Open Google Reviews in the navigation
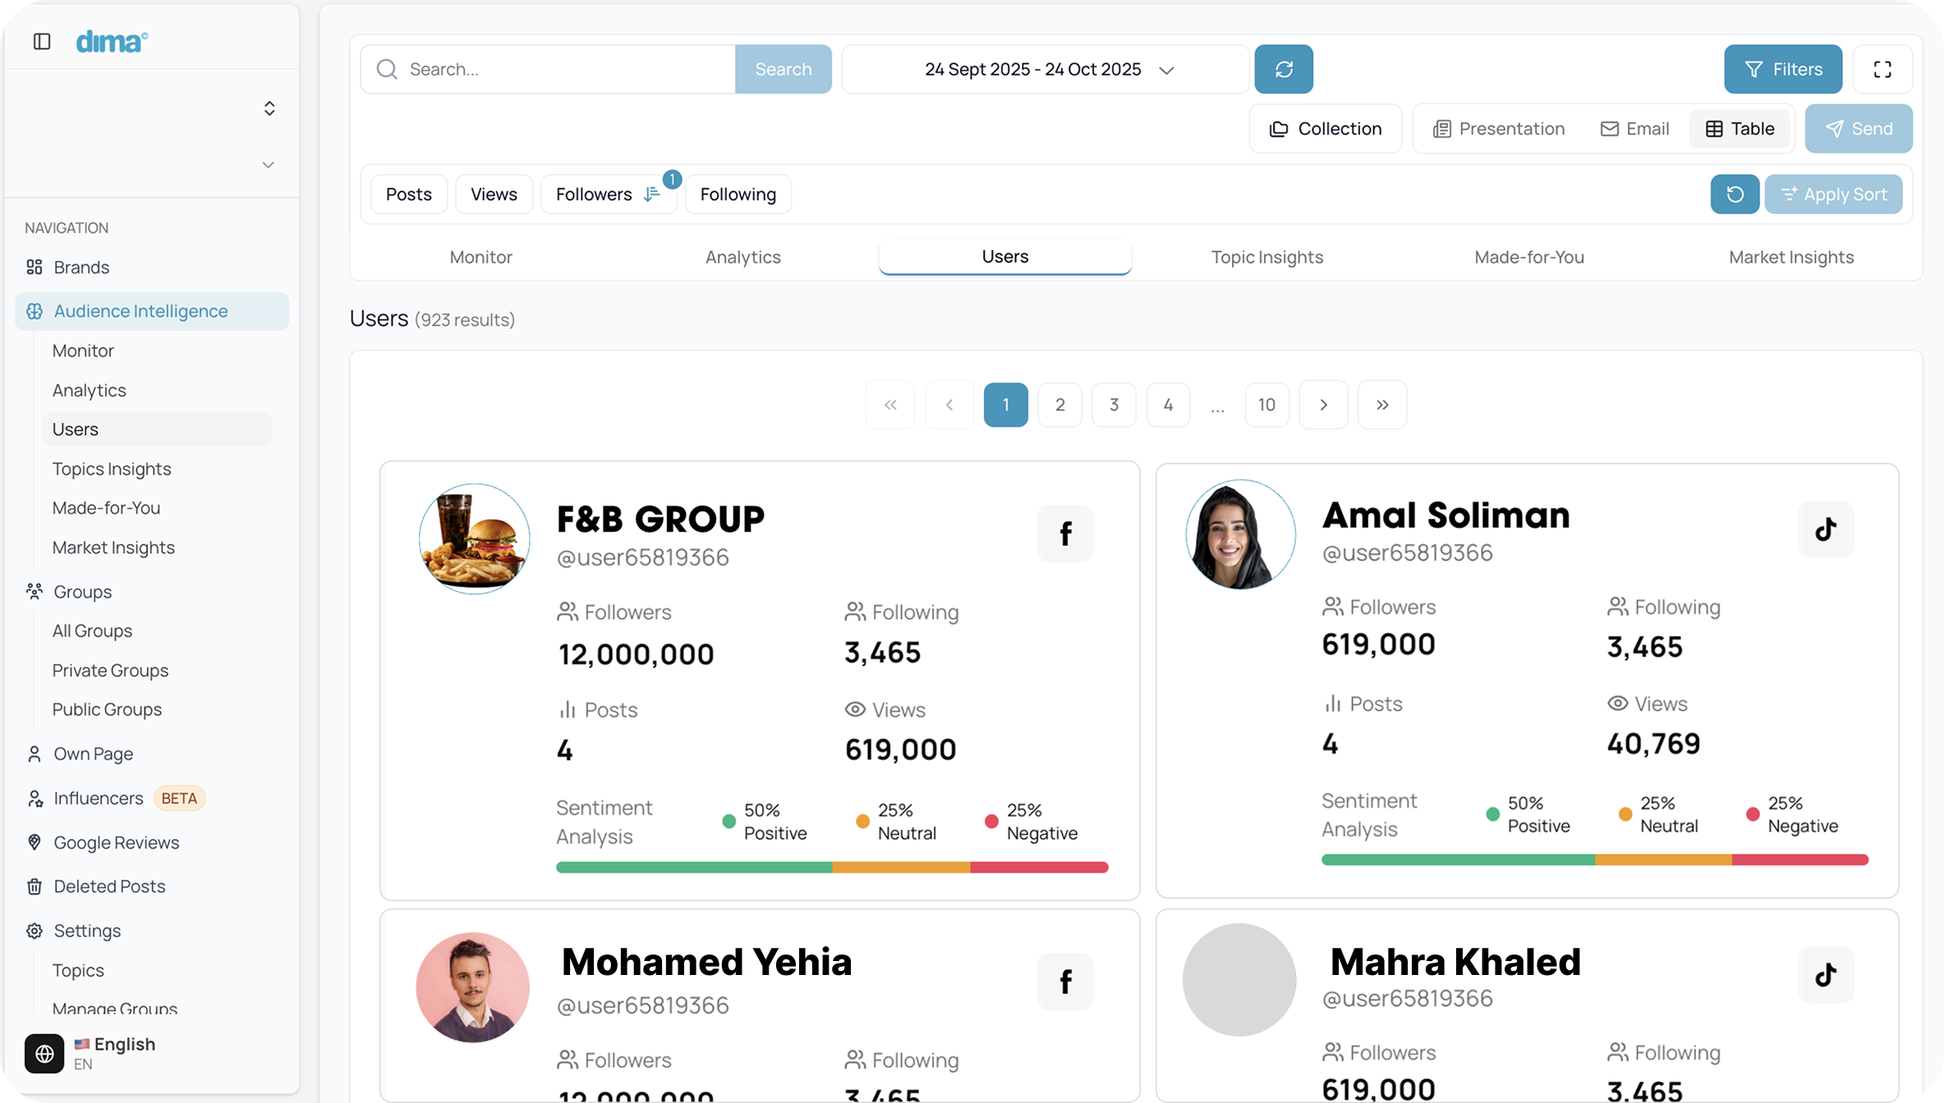Viewport: 1944px width, 1103px height. (x=116, y=843)
